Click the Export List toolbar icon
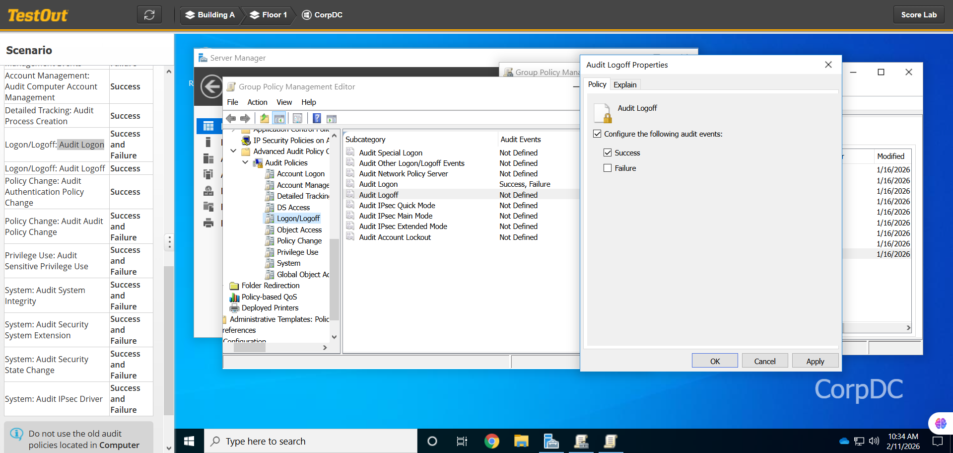The height and width of the screenshot is (453, 953). click(x=297, y=119)
